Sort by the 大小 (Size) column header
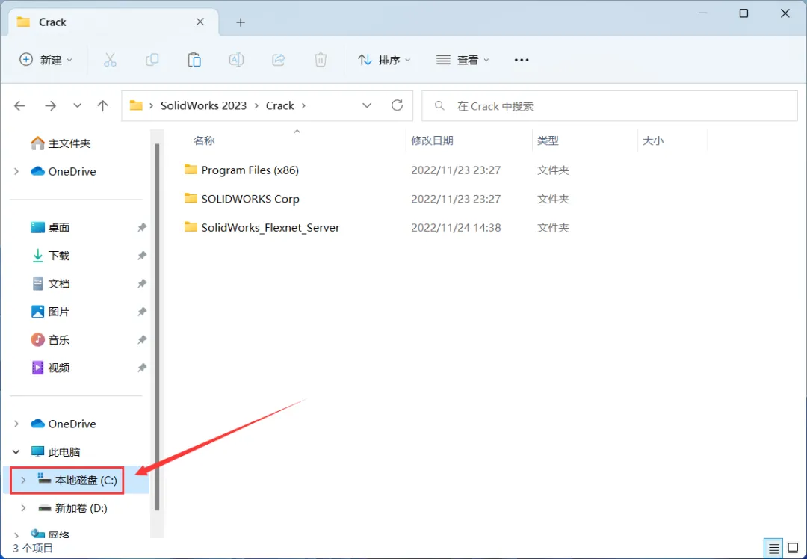 coord(652,140)
